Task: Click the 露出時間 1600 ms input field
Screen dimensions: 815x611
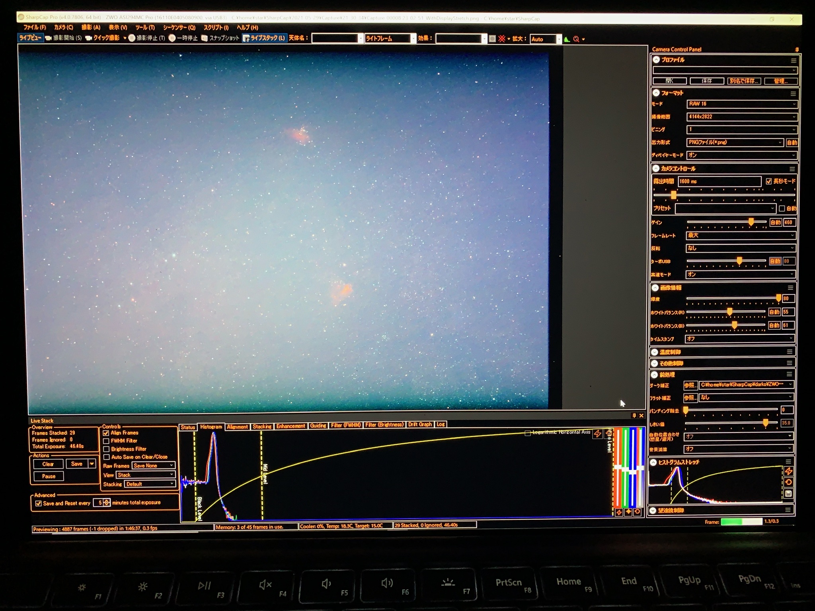Action: pyautogui.click(x=719, y=181)
